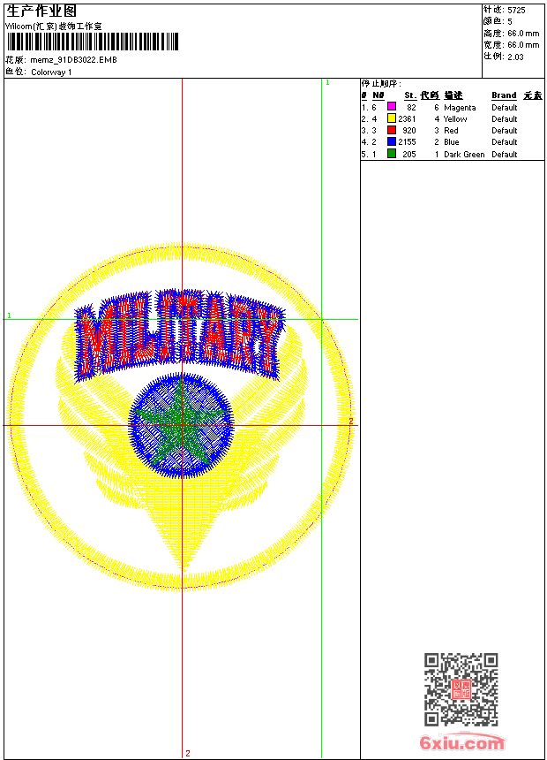Click the 6xiu.com watermark link
The image size is (547, 760).
461,742
